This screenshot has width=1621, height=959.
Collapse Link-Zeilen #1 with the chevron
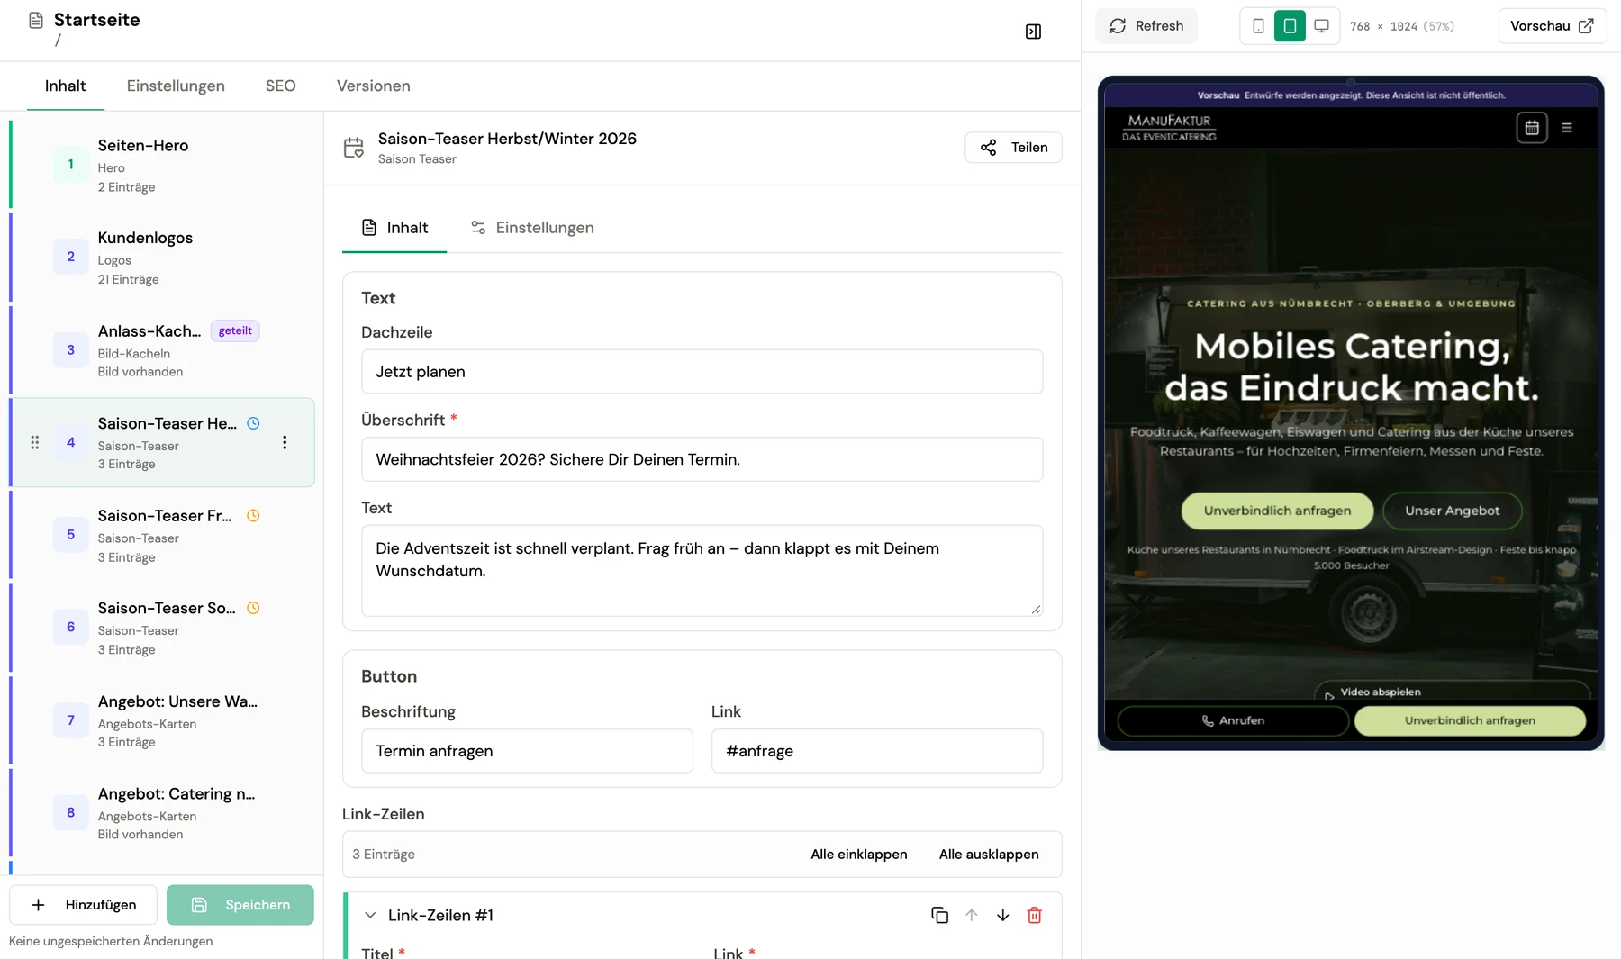370,915
